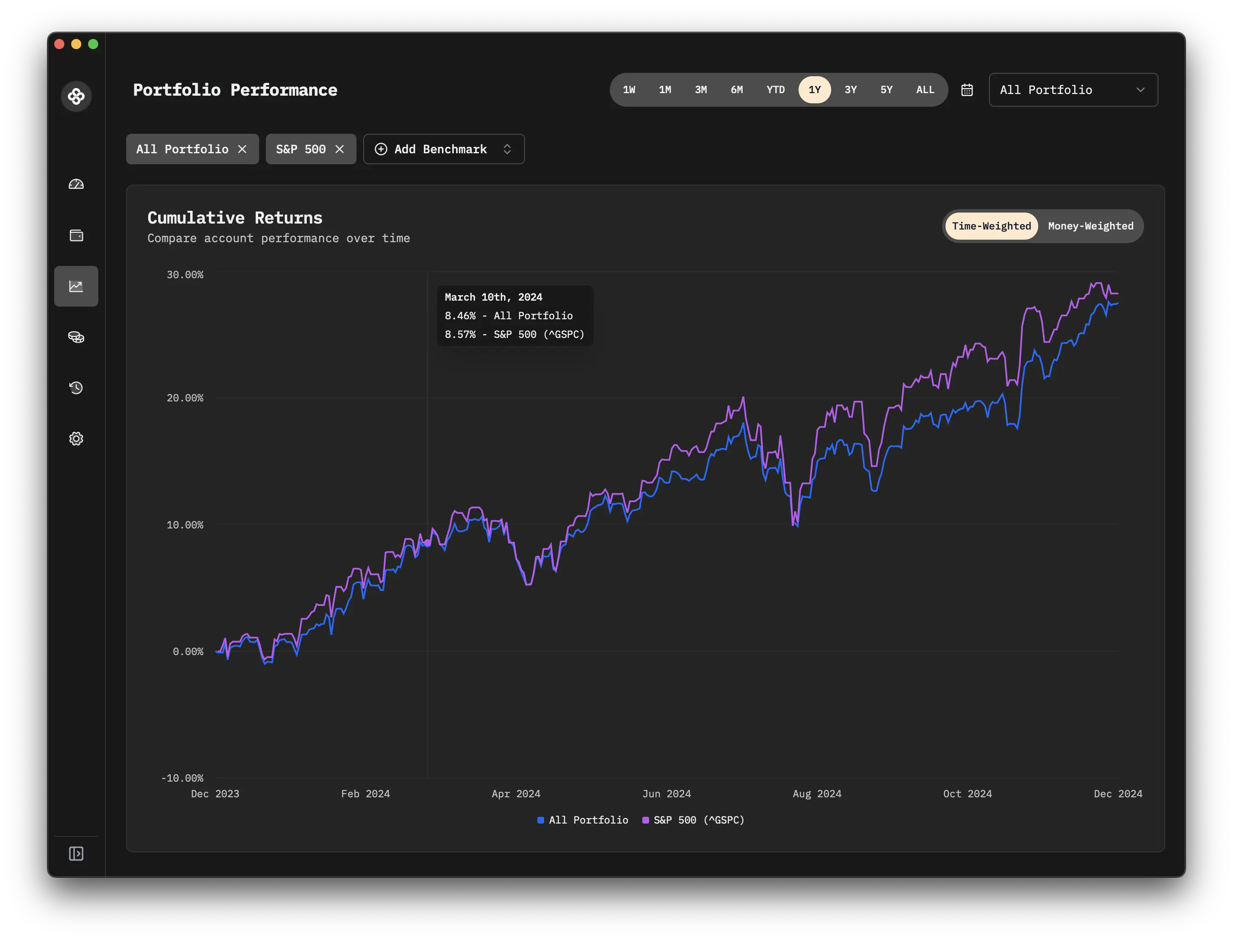
Task: Select the ALL time range
Action: click(x=925, y=89)
